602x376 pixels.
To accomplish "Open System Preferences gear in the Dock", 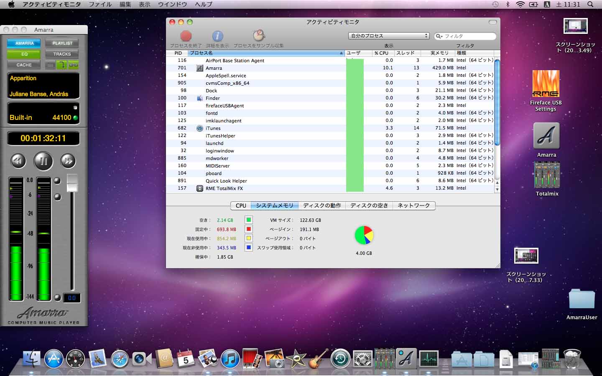I will (x=362, y=358).
